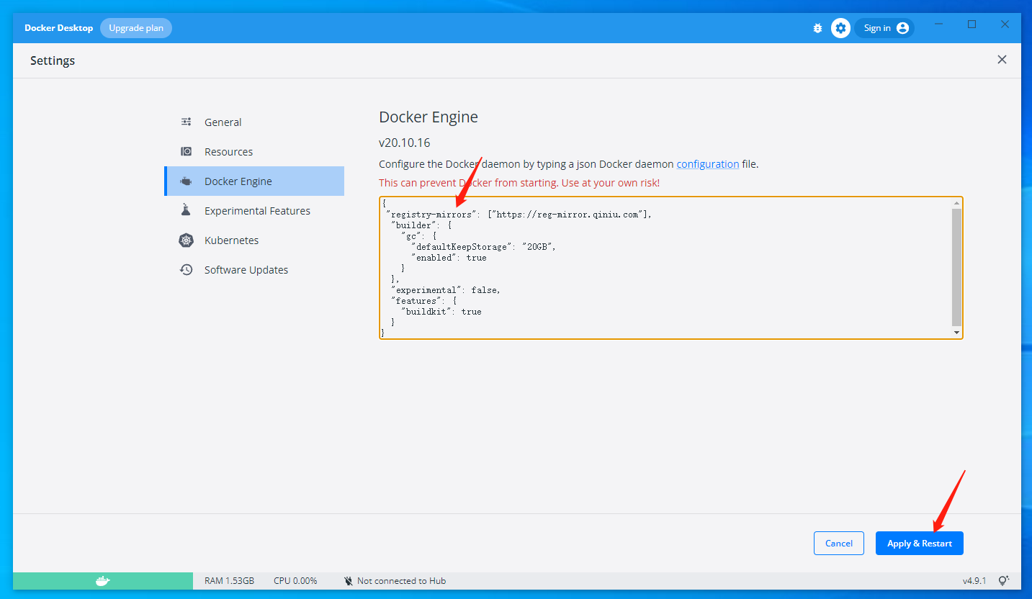Click the editor scrollbar down arrow
Viewport: 1032px width, 599px height.
click(x=956, y=333)
